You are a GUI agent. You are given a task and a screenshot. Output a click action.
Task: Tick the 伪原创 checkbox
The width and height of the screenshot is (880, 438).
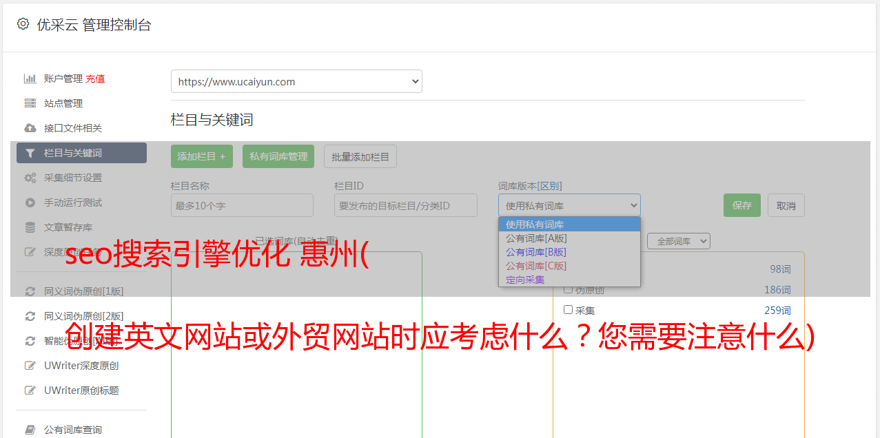569,289
